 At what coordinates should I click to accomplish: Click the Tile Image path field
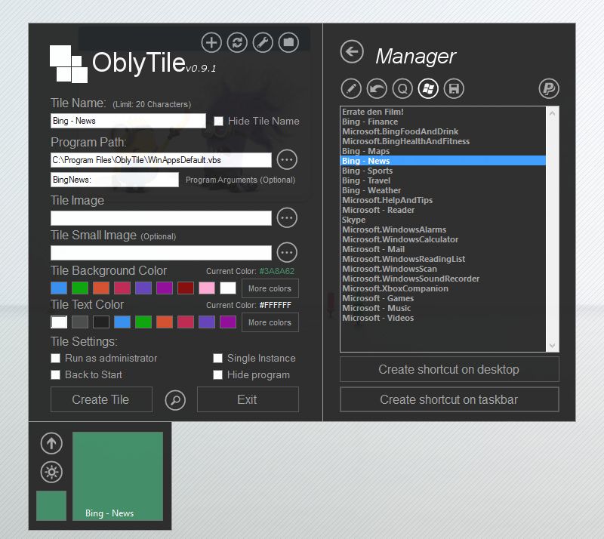pos(161,218)
